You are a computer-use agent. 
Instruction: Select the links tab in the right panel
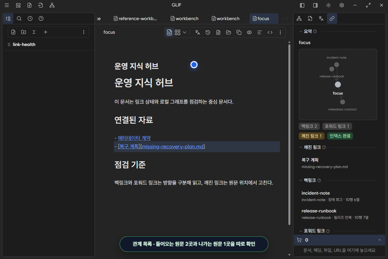pyautogui.click(x=332, y=18)
